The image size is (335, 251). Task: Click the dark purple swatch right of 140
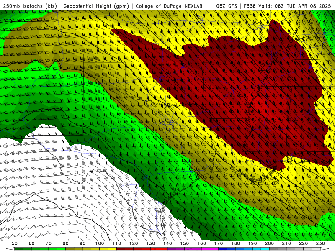pos(172,249)
